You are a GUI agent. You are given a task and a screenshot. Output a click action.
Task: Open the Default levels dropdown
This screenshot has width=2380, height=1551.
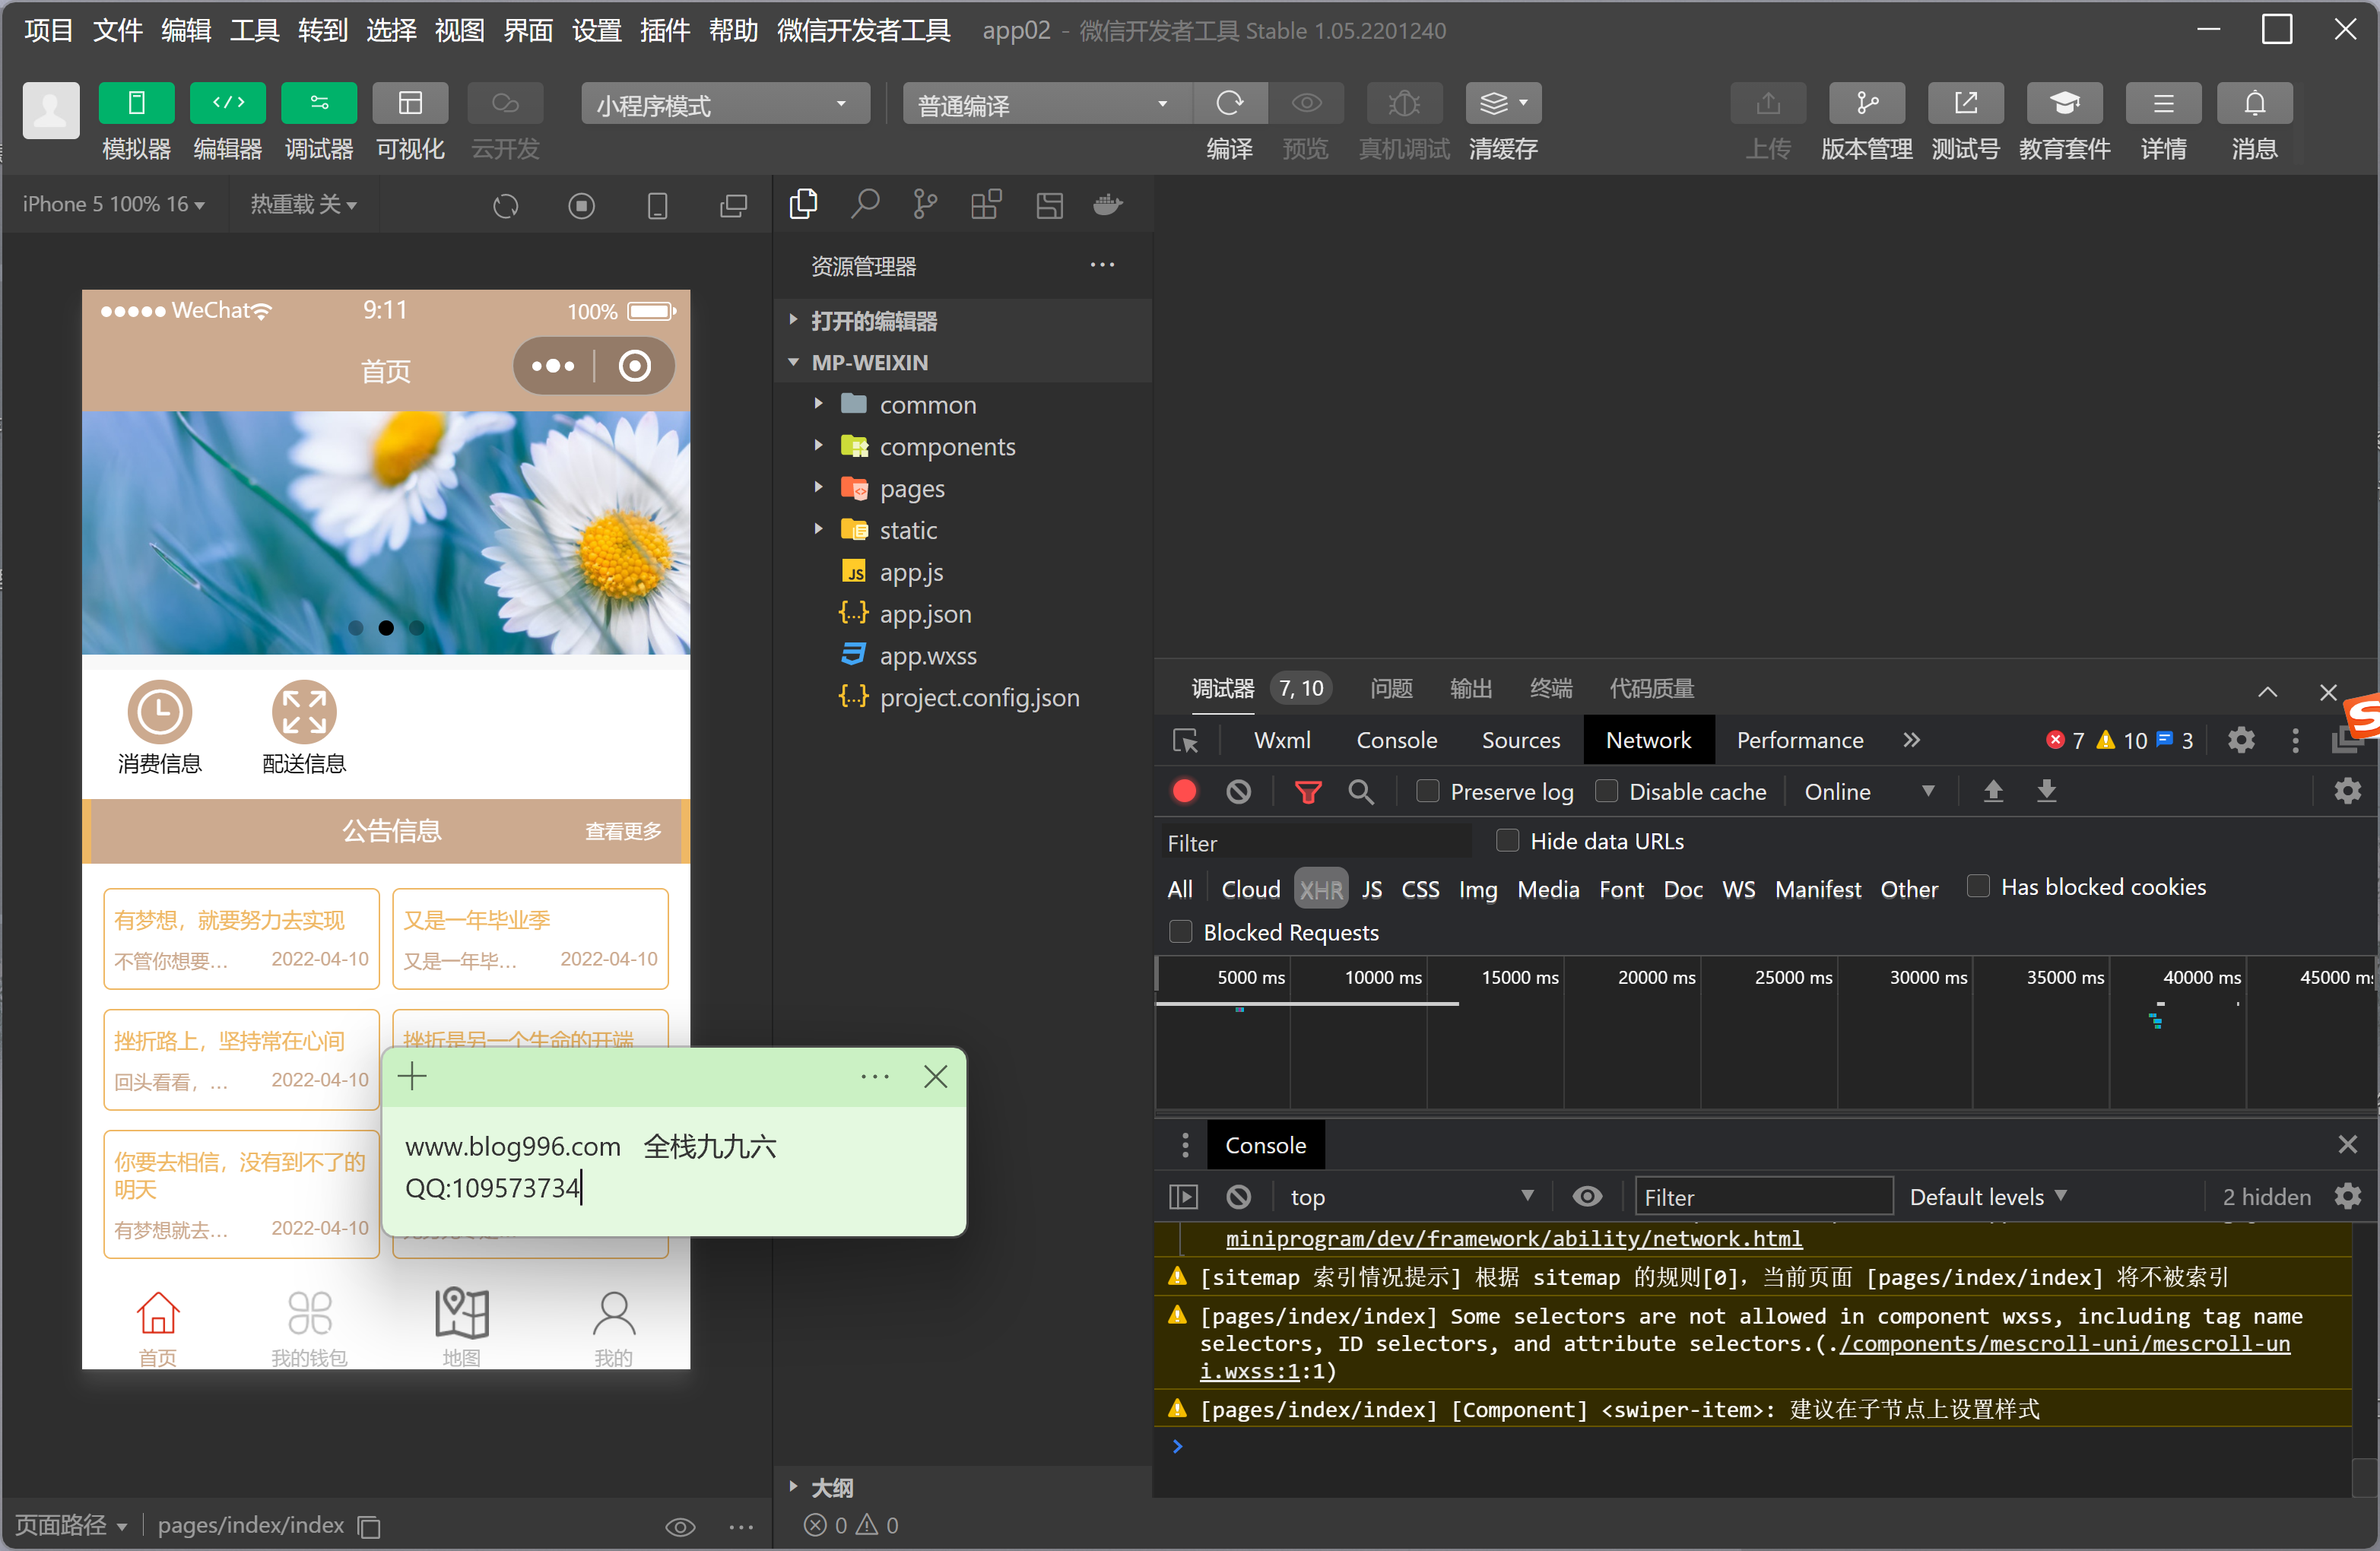[1987, 1197]
